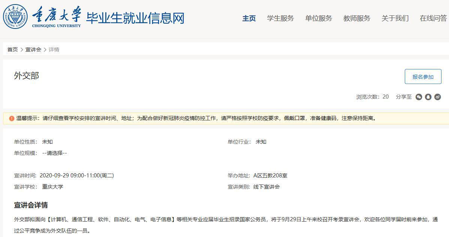
Task: Open the 主页 navigation tab
Action: pyautogui.click(x=249, y=18)
